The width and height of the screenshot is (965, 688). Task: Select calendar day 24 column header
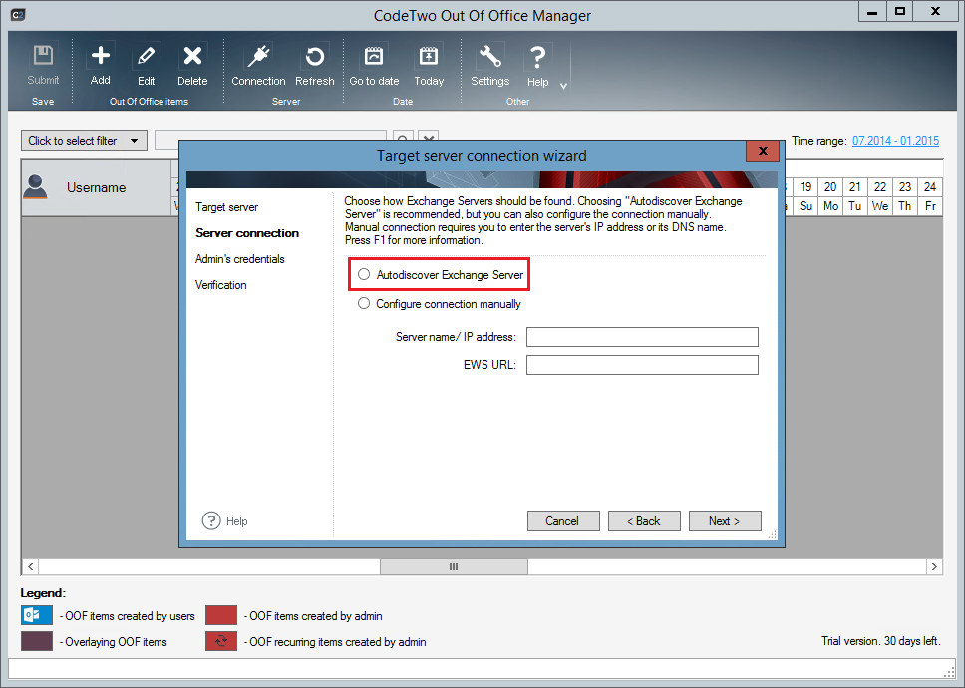coord(930,187)
